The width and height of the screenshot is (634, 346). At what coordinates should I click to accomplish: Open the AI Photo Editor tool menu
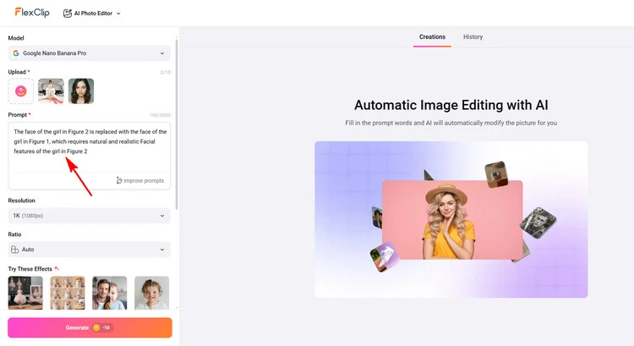click(x=92, y=14)
